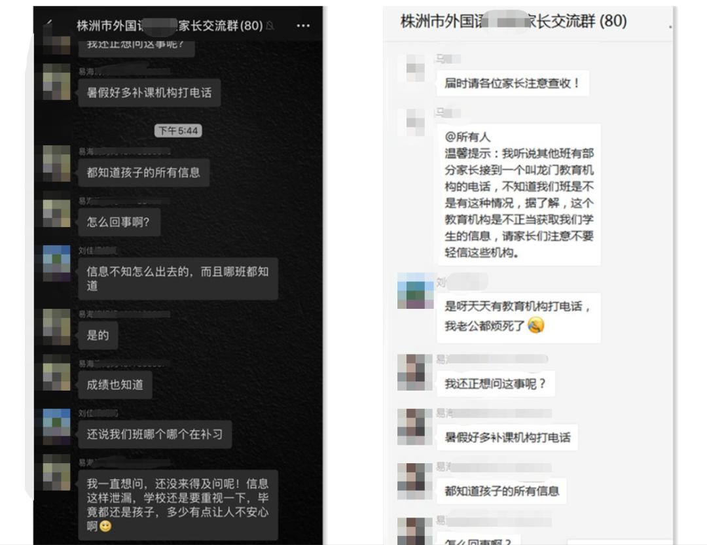This screenshot has height=545, width=707.
Task: Tap the smiling emoji in last dark message
Action: click(105, 526)
